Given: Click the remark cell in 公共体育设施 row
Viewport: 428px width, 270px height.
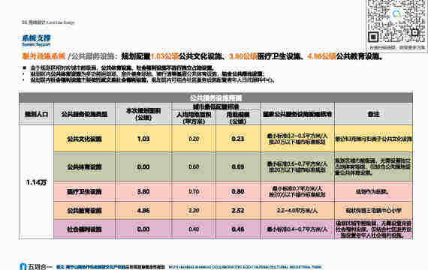Looking at the screenshot, I should pos(373,166).
